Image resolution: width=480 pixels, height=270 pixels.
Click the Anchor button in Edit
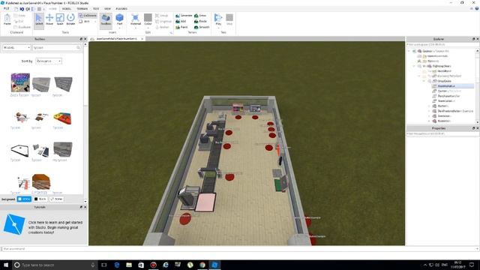(x=162, y=27)
